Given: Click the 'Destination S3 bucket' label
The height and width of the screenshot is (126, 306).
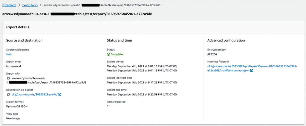Looking at the screenshot, I should coord(20,90).
